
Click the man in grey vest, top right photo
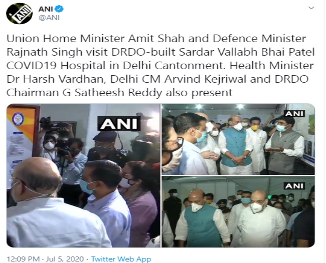285,145
